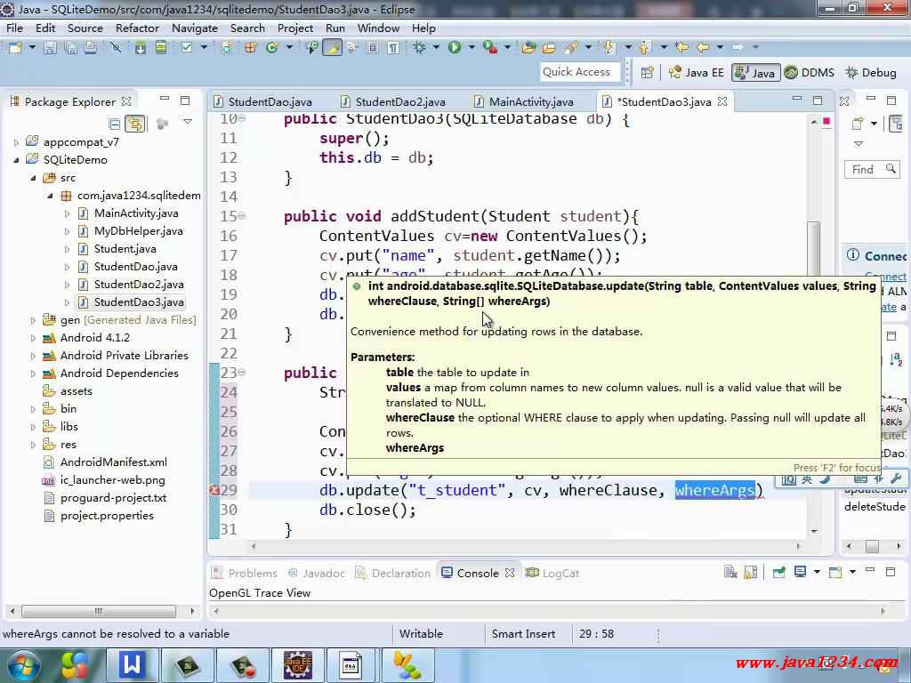
Task: Open the File menu
Action: [x=14, y=28]
